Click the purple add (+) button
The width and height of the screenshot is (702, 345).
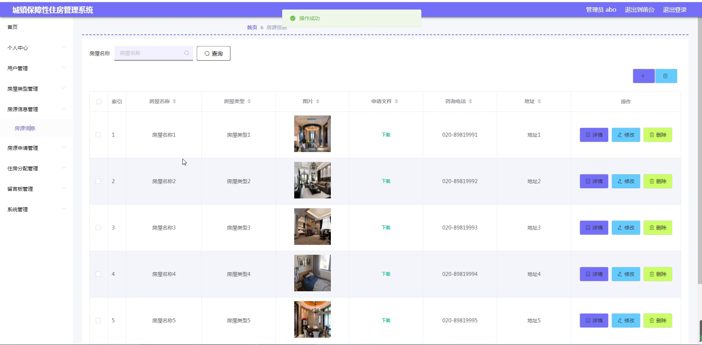[643, 76]
